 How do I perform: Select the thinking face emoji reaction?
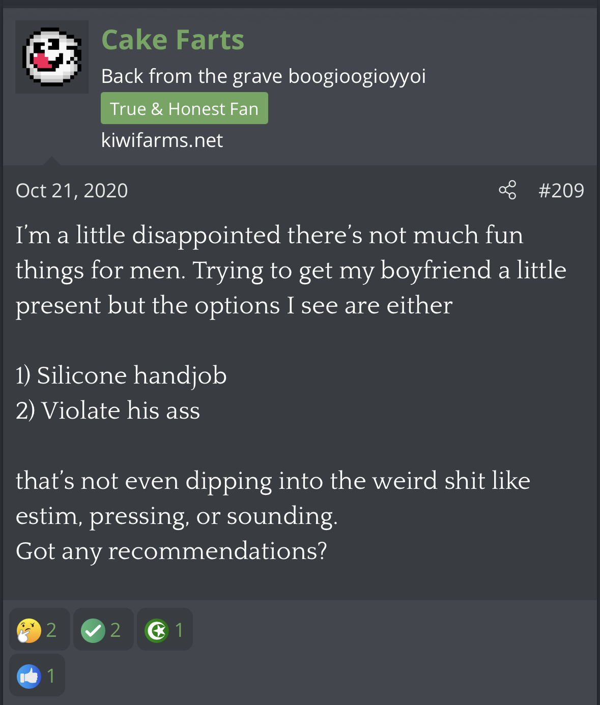[29, 630]
